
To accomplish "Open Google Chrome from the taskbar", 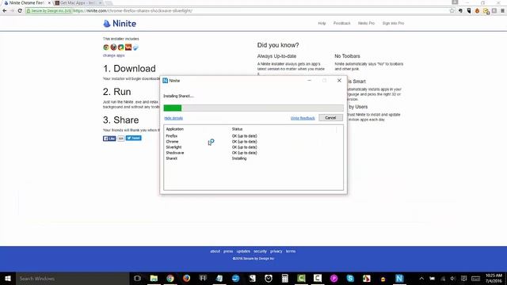I will (170, 278).
